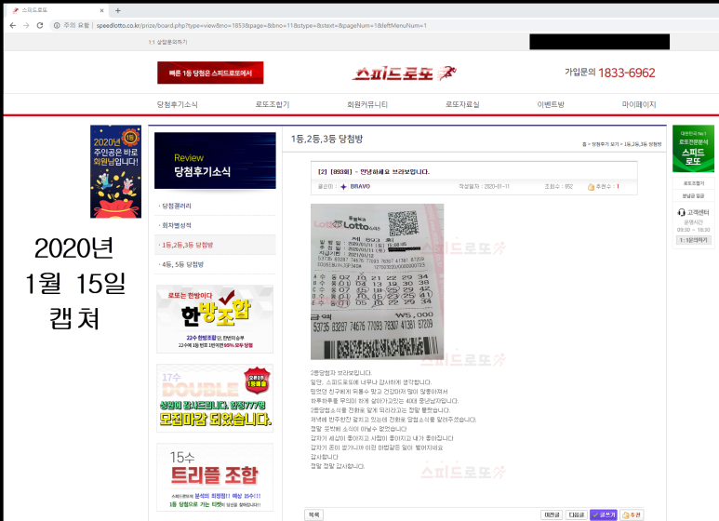
Task: Click the speedlotto.co.kr address bar URL
Action: pyautogui.click(x=261, y=25)
